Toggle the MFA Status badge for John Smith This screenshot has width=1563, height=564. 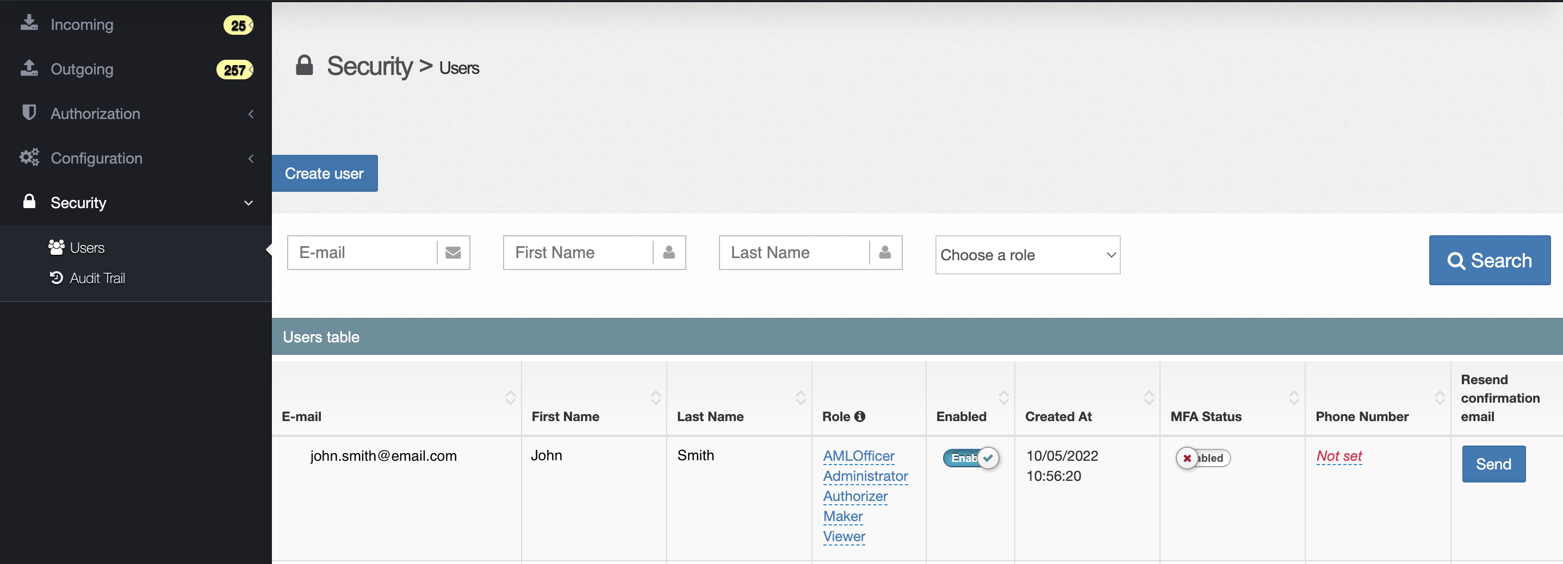point(1203,459)
